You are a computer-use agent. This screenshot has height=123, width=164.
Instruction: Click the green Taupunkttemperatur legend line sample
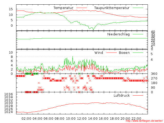coord(138,8)
